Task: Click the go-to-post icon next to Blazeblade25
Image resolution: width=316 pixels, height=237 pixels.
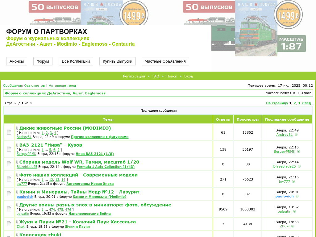Action: click(299, 166)
